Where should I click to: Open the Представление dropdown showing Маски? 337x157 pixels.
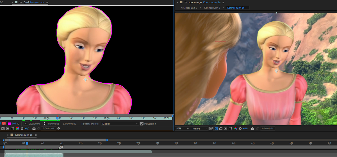coord(120,124)
